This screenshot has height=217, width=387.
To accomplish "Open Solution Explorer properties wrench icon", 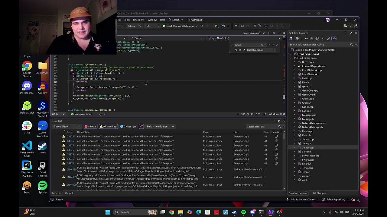I will pyautogui.click(x=329, y=39).
